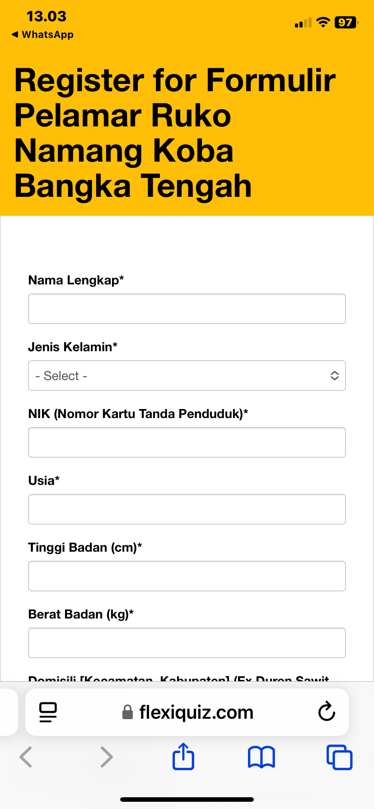Tap the Wi-Fi status icon

pyautogui.click(x=323, y=23)
